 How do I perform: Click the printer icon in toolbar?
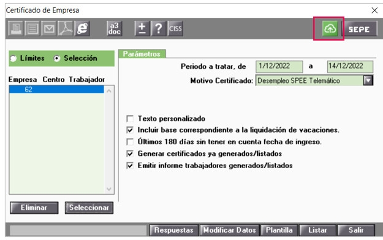coord(16,29)
